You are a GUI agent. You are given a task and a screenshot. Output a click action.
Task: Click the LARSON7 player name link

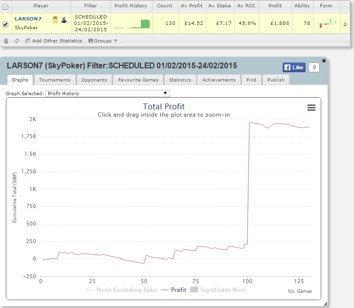(28, 19)
